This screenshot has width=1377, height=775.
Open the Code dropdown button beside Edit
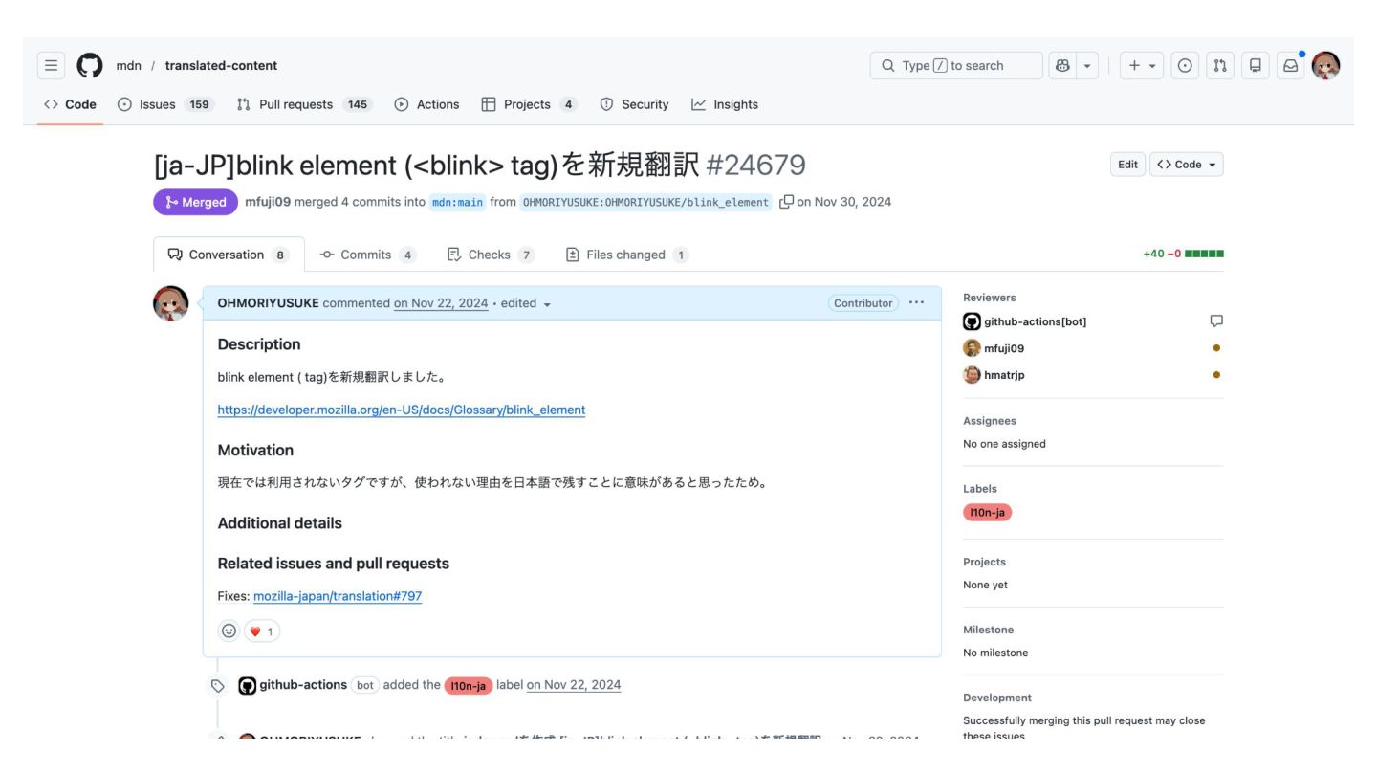1187,165
